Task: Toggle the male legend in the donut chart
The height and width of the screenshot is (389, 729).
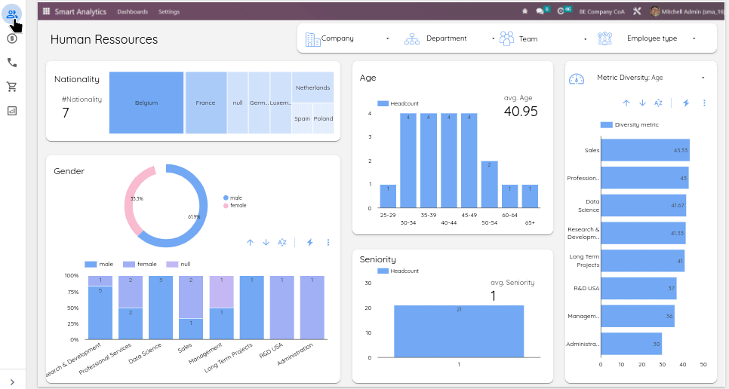Action: click(x=232, y=198)
